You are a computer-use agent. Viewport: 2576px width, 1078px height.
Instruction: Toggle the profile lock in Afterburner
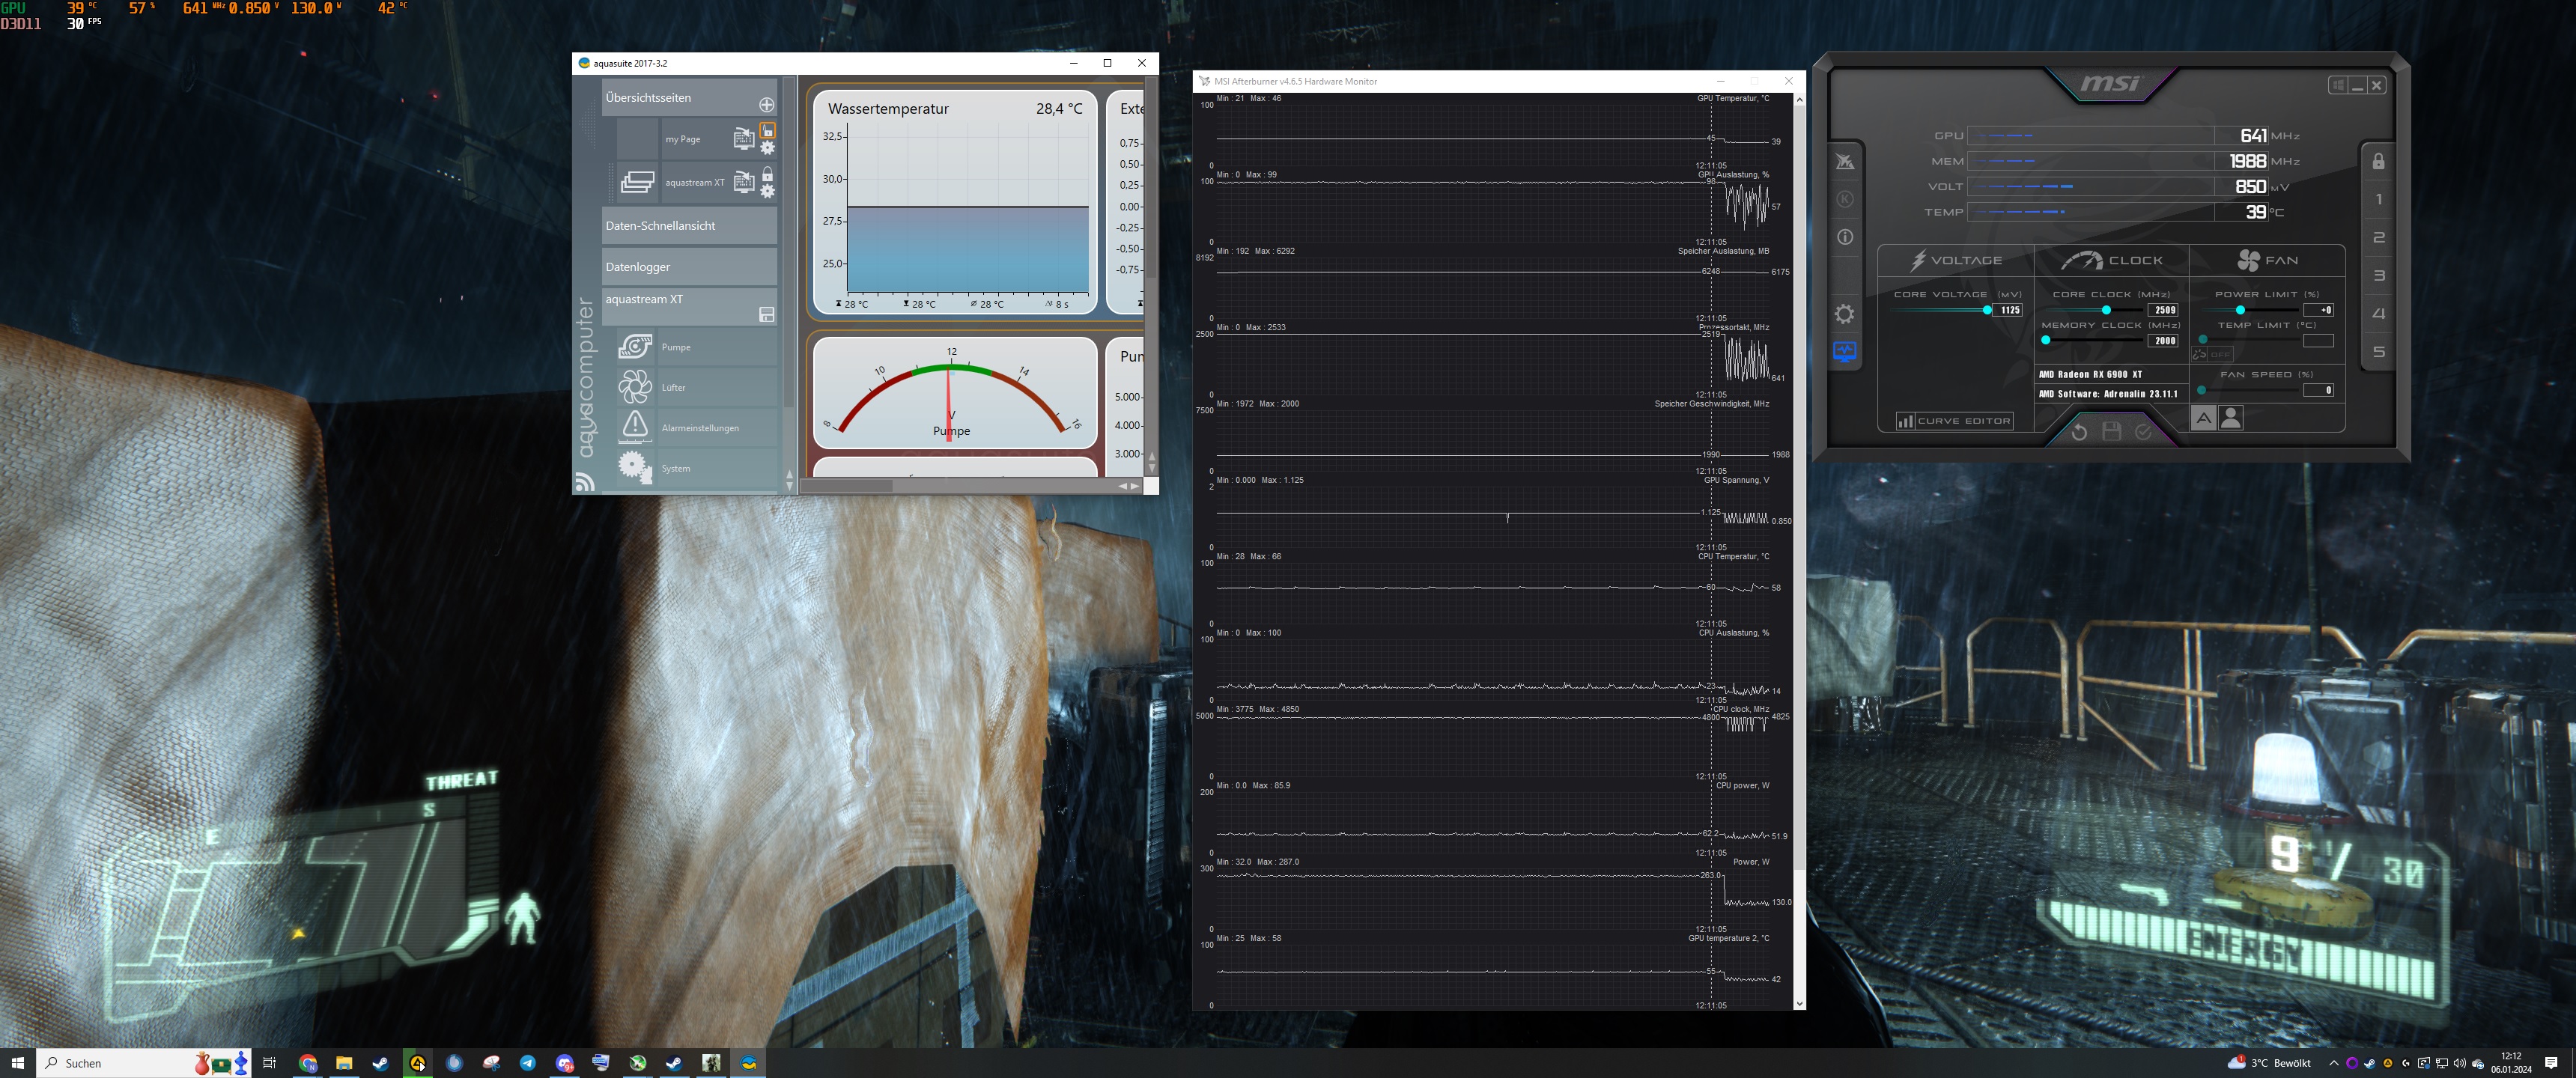coord(2378,161)
